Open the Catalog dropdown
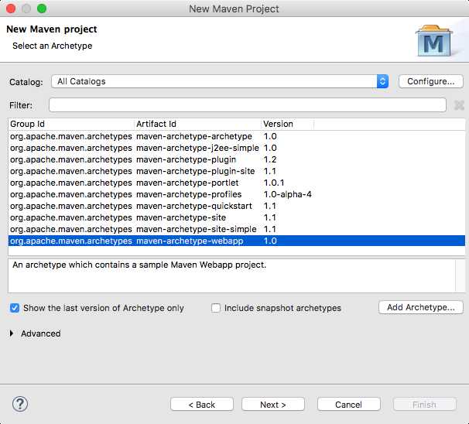 (x=220, y=81)
